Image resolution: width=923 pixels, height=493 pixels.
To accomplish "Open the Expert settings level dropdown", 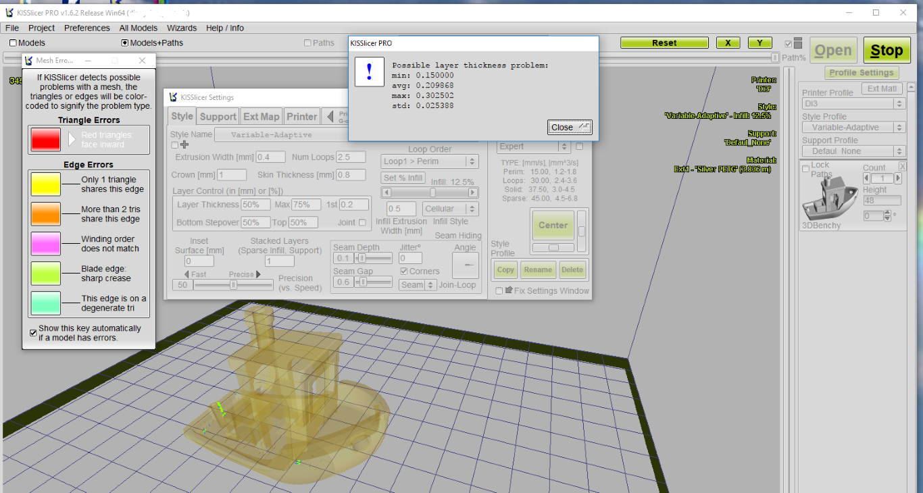I will [x=534, y=147].
